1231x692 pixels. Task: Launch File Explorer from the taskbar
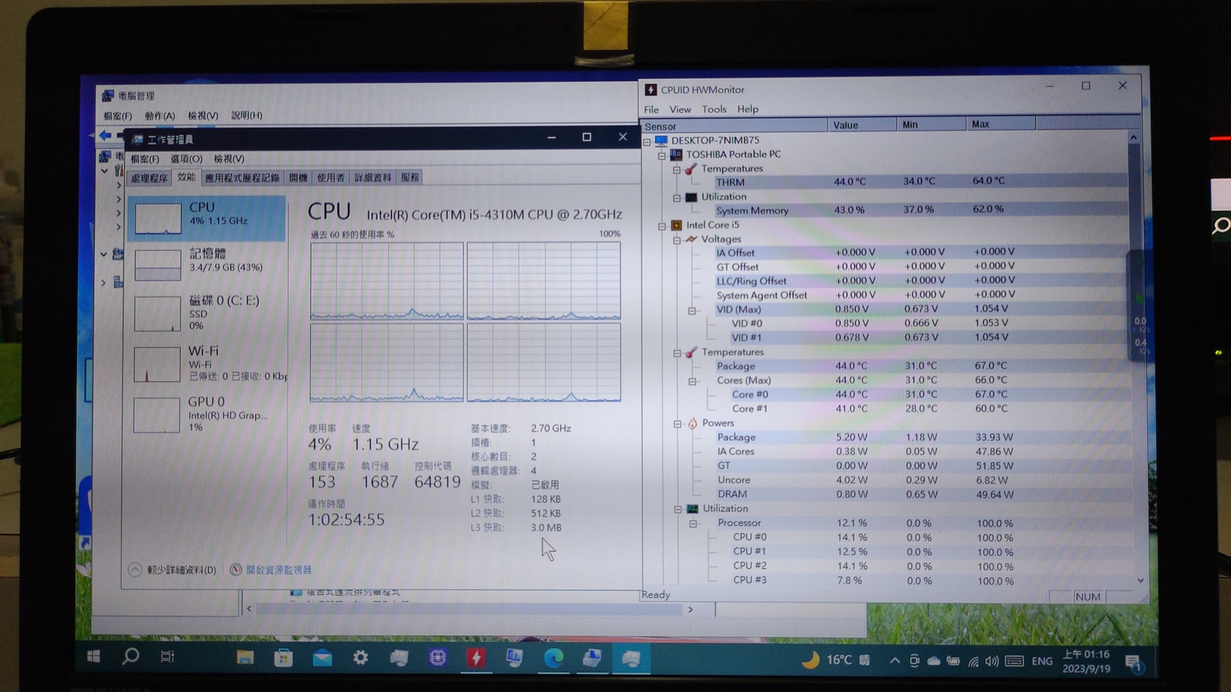pyautogui.click(x=245, y=657)
